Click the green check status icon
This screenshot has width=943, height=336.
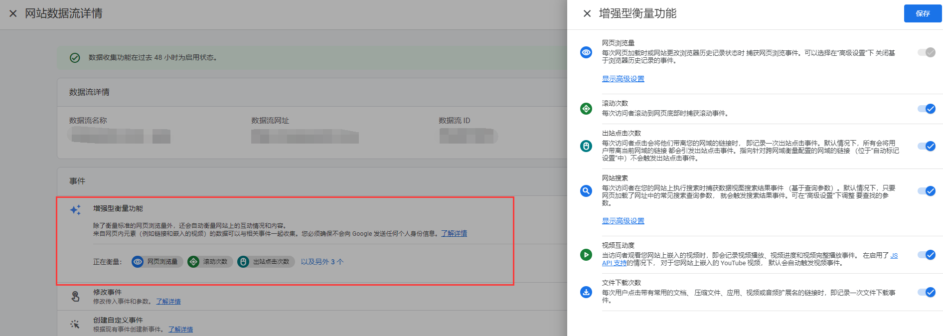pos(75,58)
